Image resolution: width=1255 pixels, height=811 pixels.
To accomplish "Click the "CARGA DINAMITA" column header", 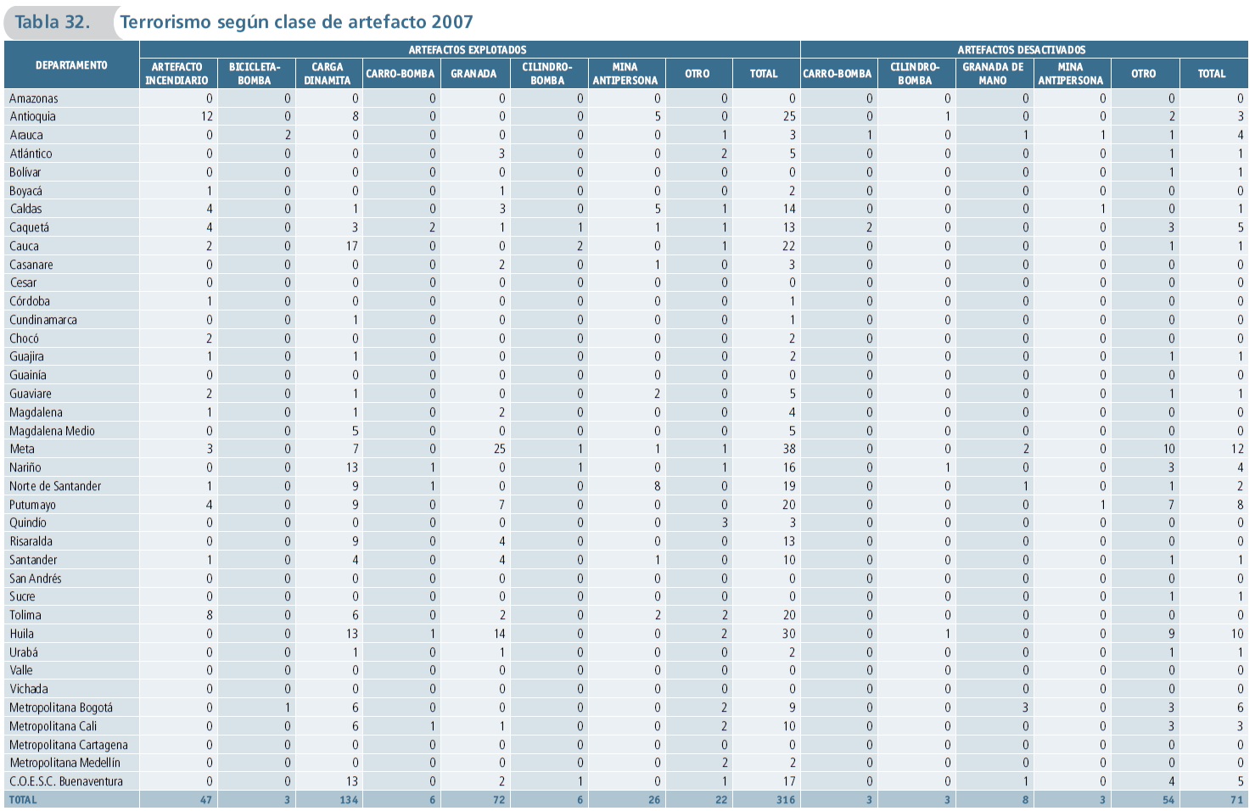I will pyautogui.click(x=328, y=74).
